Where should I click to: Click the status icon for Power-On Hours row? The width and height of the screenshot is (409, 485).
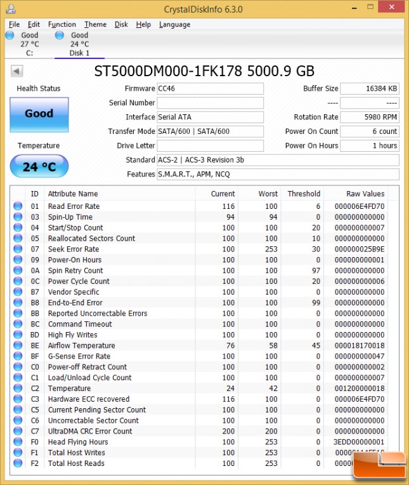18,260
